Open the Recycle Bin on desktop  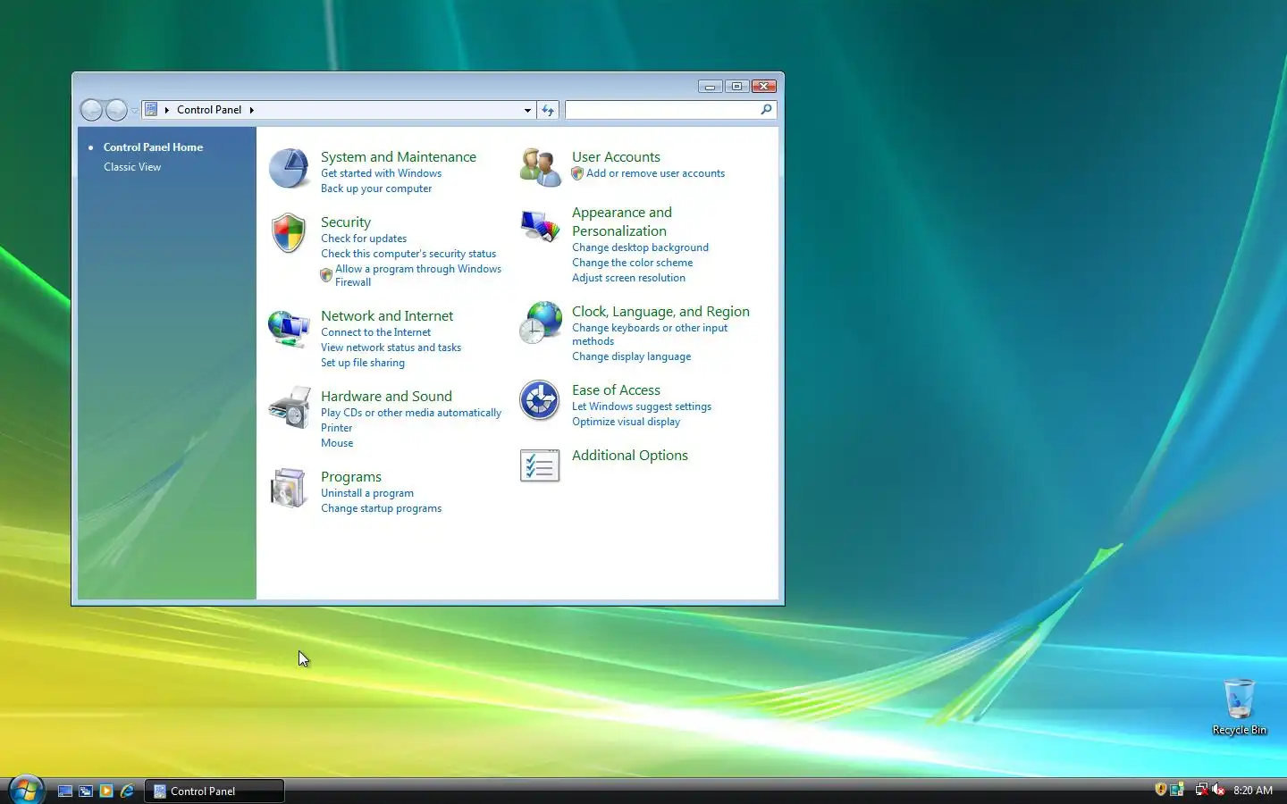pos(1239,707)
